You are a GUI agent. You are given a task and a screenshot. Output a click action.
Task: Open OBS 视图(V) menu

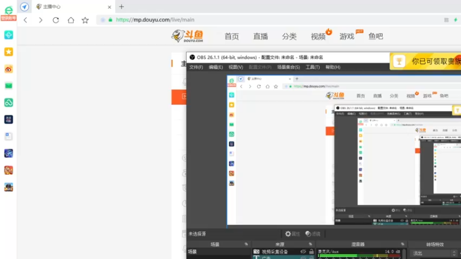tap(236, 67)
